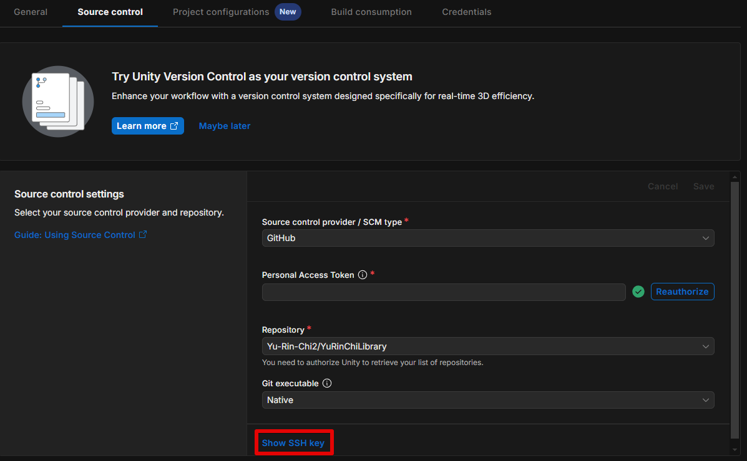
Task: Click the Save button in settings
Action: click(703, 186)
